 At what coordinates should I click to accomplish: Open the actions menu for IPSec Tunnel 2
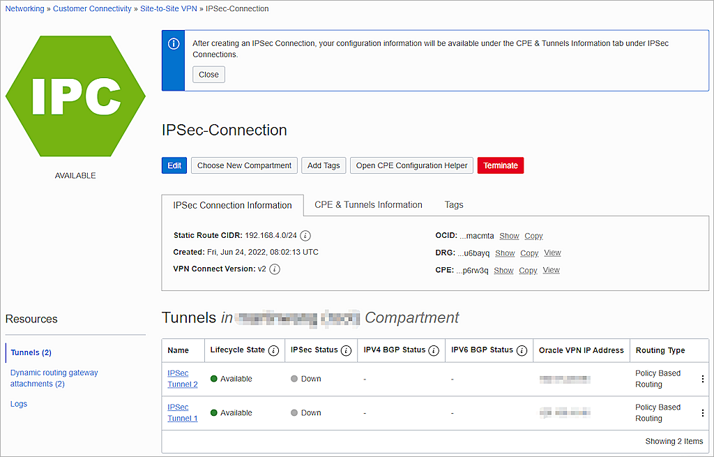pyautogui.click(x=702, y=379)
